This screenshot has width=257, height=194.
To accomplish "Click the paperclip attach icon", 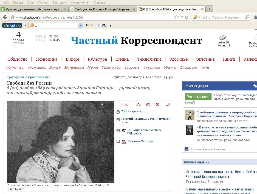I will [x=168, y=105].
